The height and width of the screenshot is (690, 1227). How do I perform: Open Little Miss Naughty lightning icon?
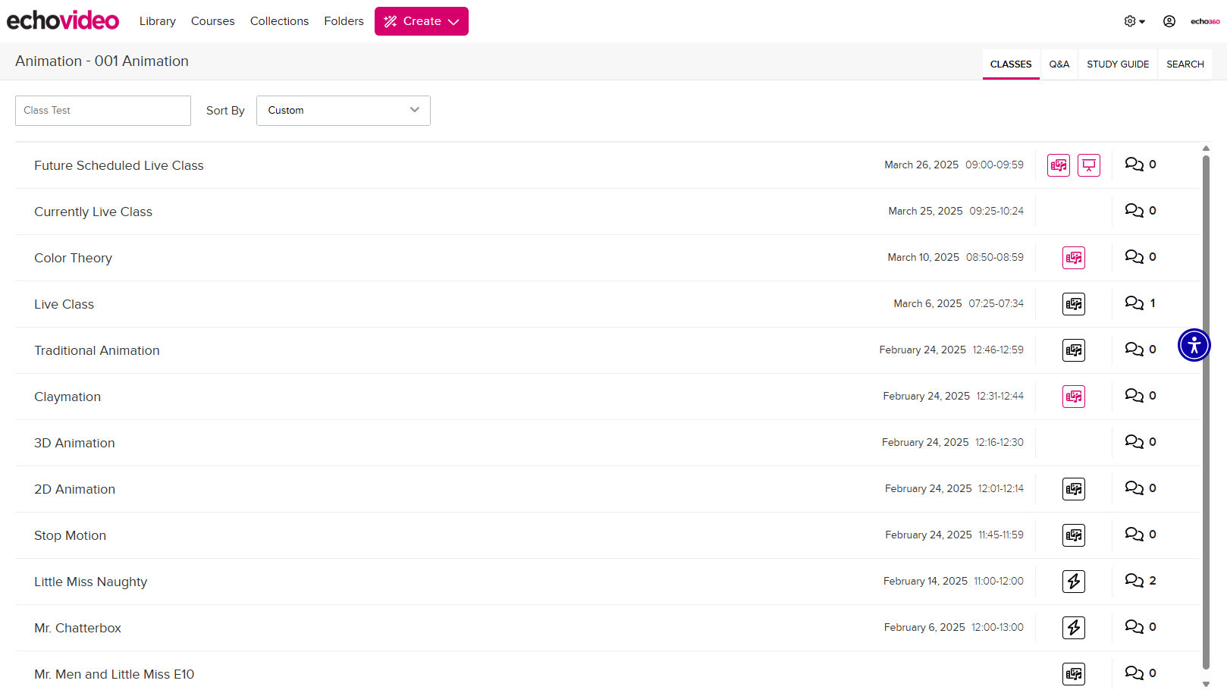[x=1073, y=582]
